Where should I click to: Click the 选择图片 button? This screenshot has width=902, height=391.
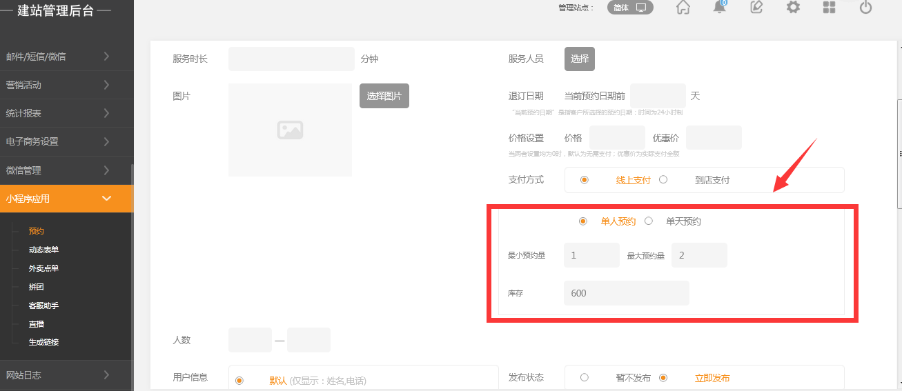(384, 96)
